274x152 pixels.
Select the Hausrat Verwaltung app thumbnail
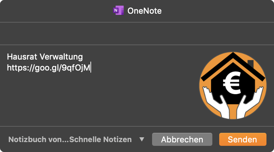(233, 86)
